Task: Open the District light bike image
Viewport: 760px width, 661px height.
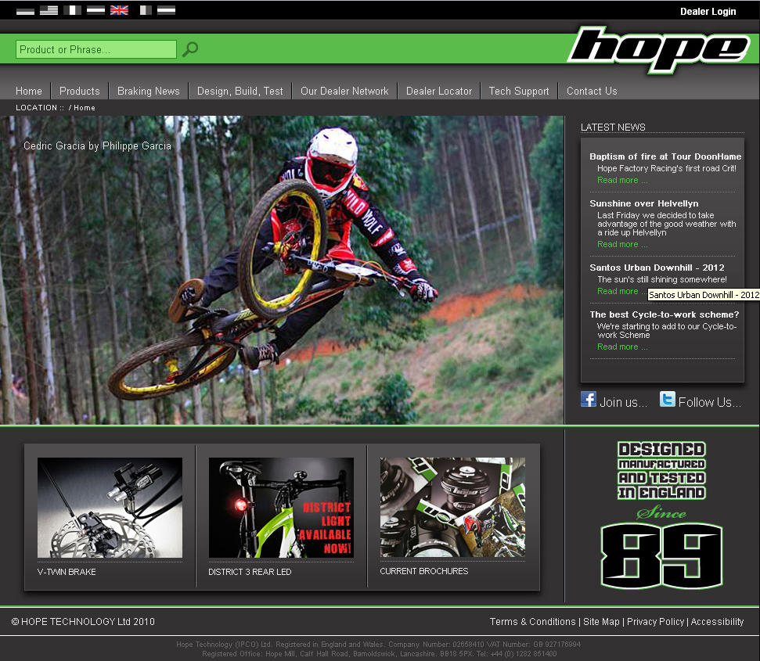Action: click(281, 508)
